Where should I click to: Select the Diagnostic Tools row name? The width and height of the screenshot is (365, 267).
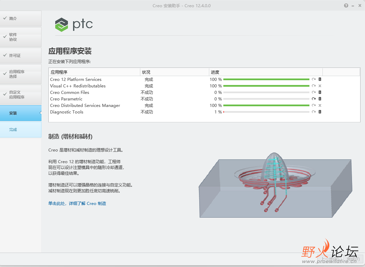pyautogui.click(x=67, y=112)
